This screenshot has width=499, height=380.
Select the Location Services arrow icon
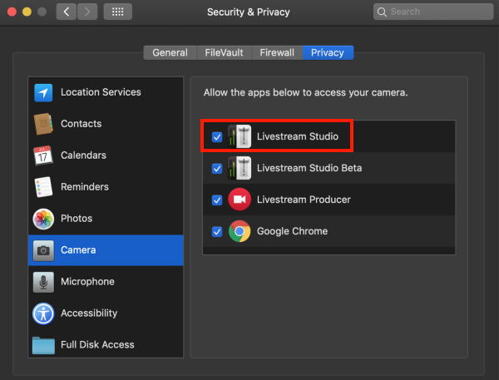pos(43,92)
